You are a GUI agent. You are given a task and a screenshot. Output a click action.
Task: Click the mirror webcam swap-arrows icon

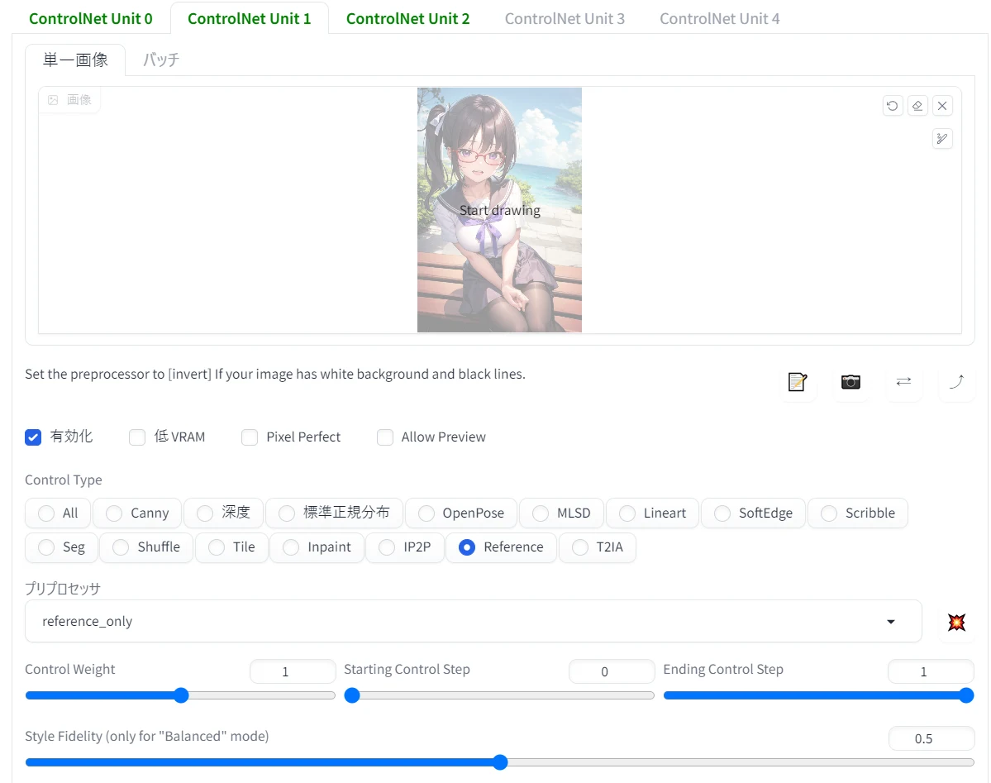[903, 382]
